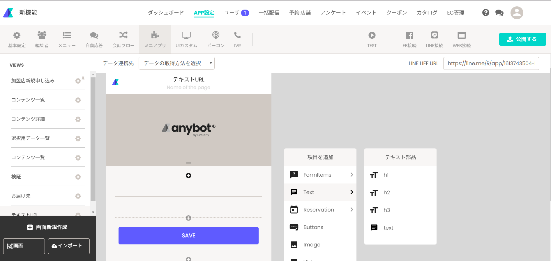Switch to APP設定 tab
Screen dimensions: 551x261
click(204, 13)
